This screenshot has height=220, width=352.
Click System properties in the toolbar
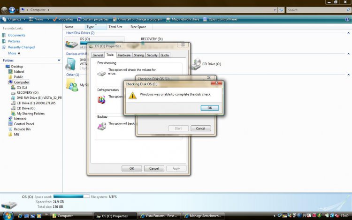93,19
